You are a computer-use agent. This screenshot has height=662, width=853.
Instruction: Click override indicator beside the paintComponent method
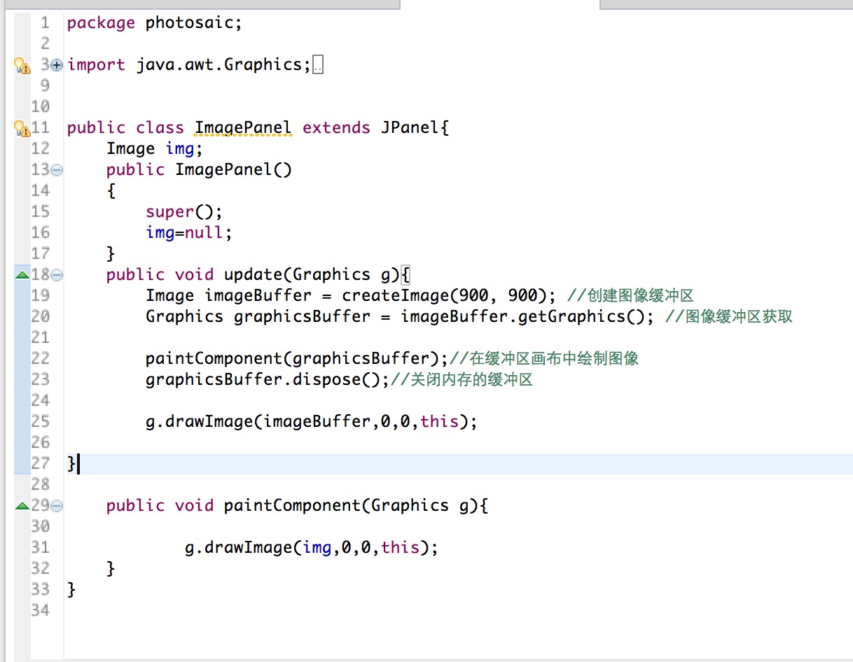22,506
